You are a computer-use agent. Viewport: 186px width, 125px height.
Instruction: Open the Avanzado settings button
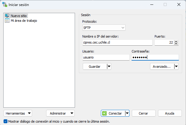point(162,67)
